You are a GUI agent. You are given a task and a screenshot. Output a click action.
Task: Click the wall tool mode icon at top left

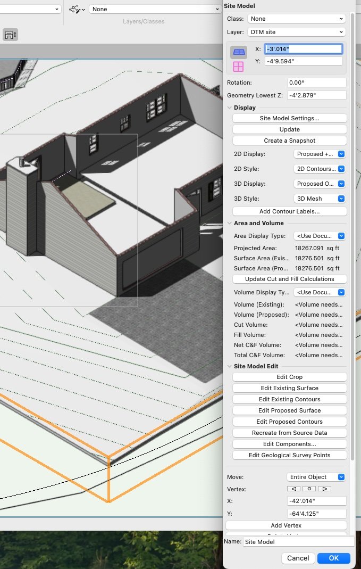[x=11, y=35]
